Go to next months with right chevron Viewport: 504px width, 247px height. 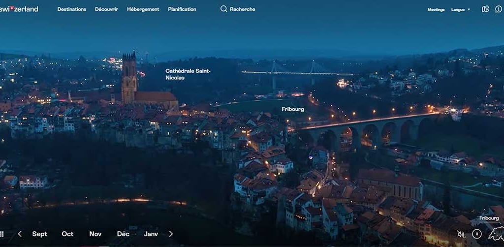(171, 234)
